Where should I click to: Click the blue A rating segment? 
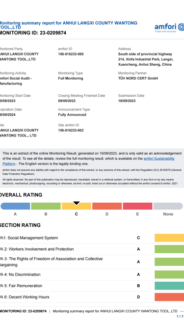pyautogui.click(x=15, y=206)
